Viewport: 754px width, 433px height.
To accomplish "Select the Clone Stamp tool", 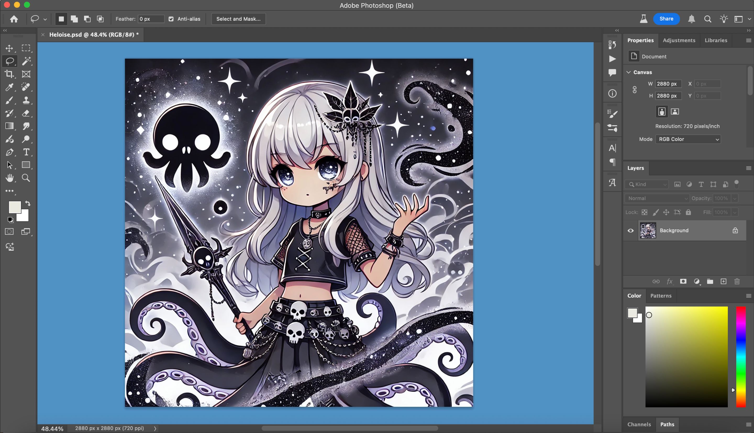I will (x=26, y=100).
